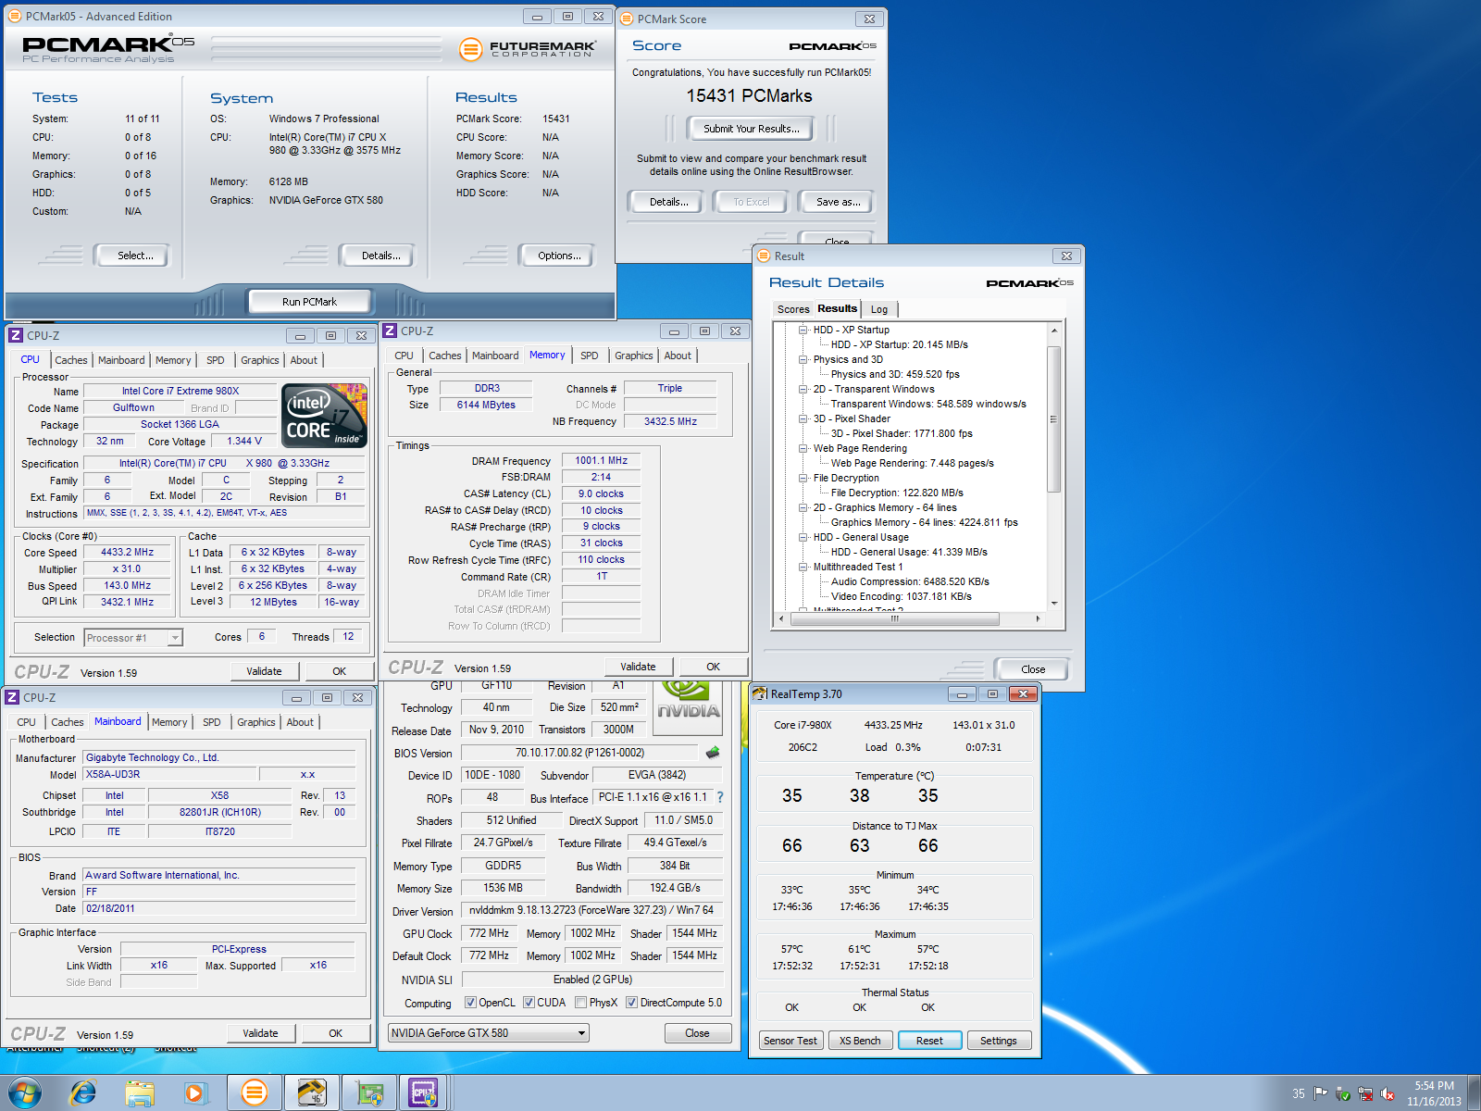This screenshot has width=1481, height=1111.
Task: Click Sensor Test in RealTemp
Action: click(x=790, y=1041)
